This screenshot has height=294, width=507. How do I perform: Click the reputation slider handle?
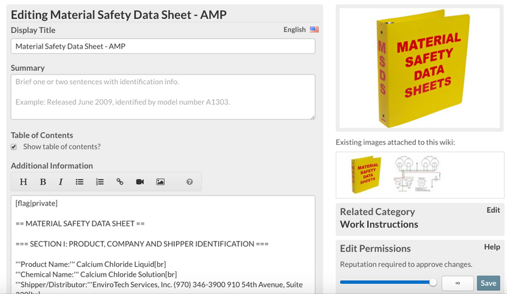(x=433, y=283)
